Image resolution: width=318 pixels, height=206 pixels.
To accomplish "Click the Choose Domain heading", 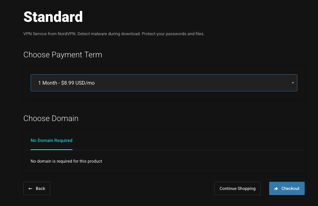I will point(51,118).
